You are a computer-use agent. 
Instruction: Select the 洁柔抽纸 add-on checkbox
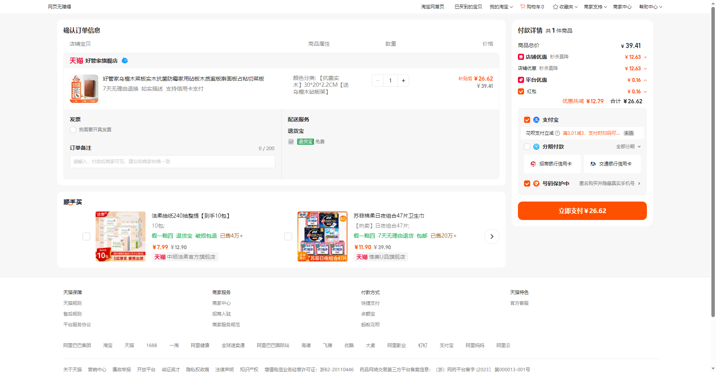click(x=86, y=236)
